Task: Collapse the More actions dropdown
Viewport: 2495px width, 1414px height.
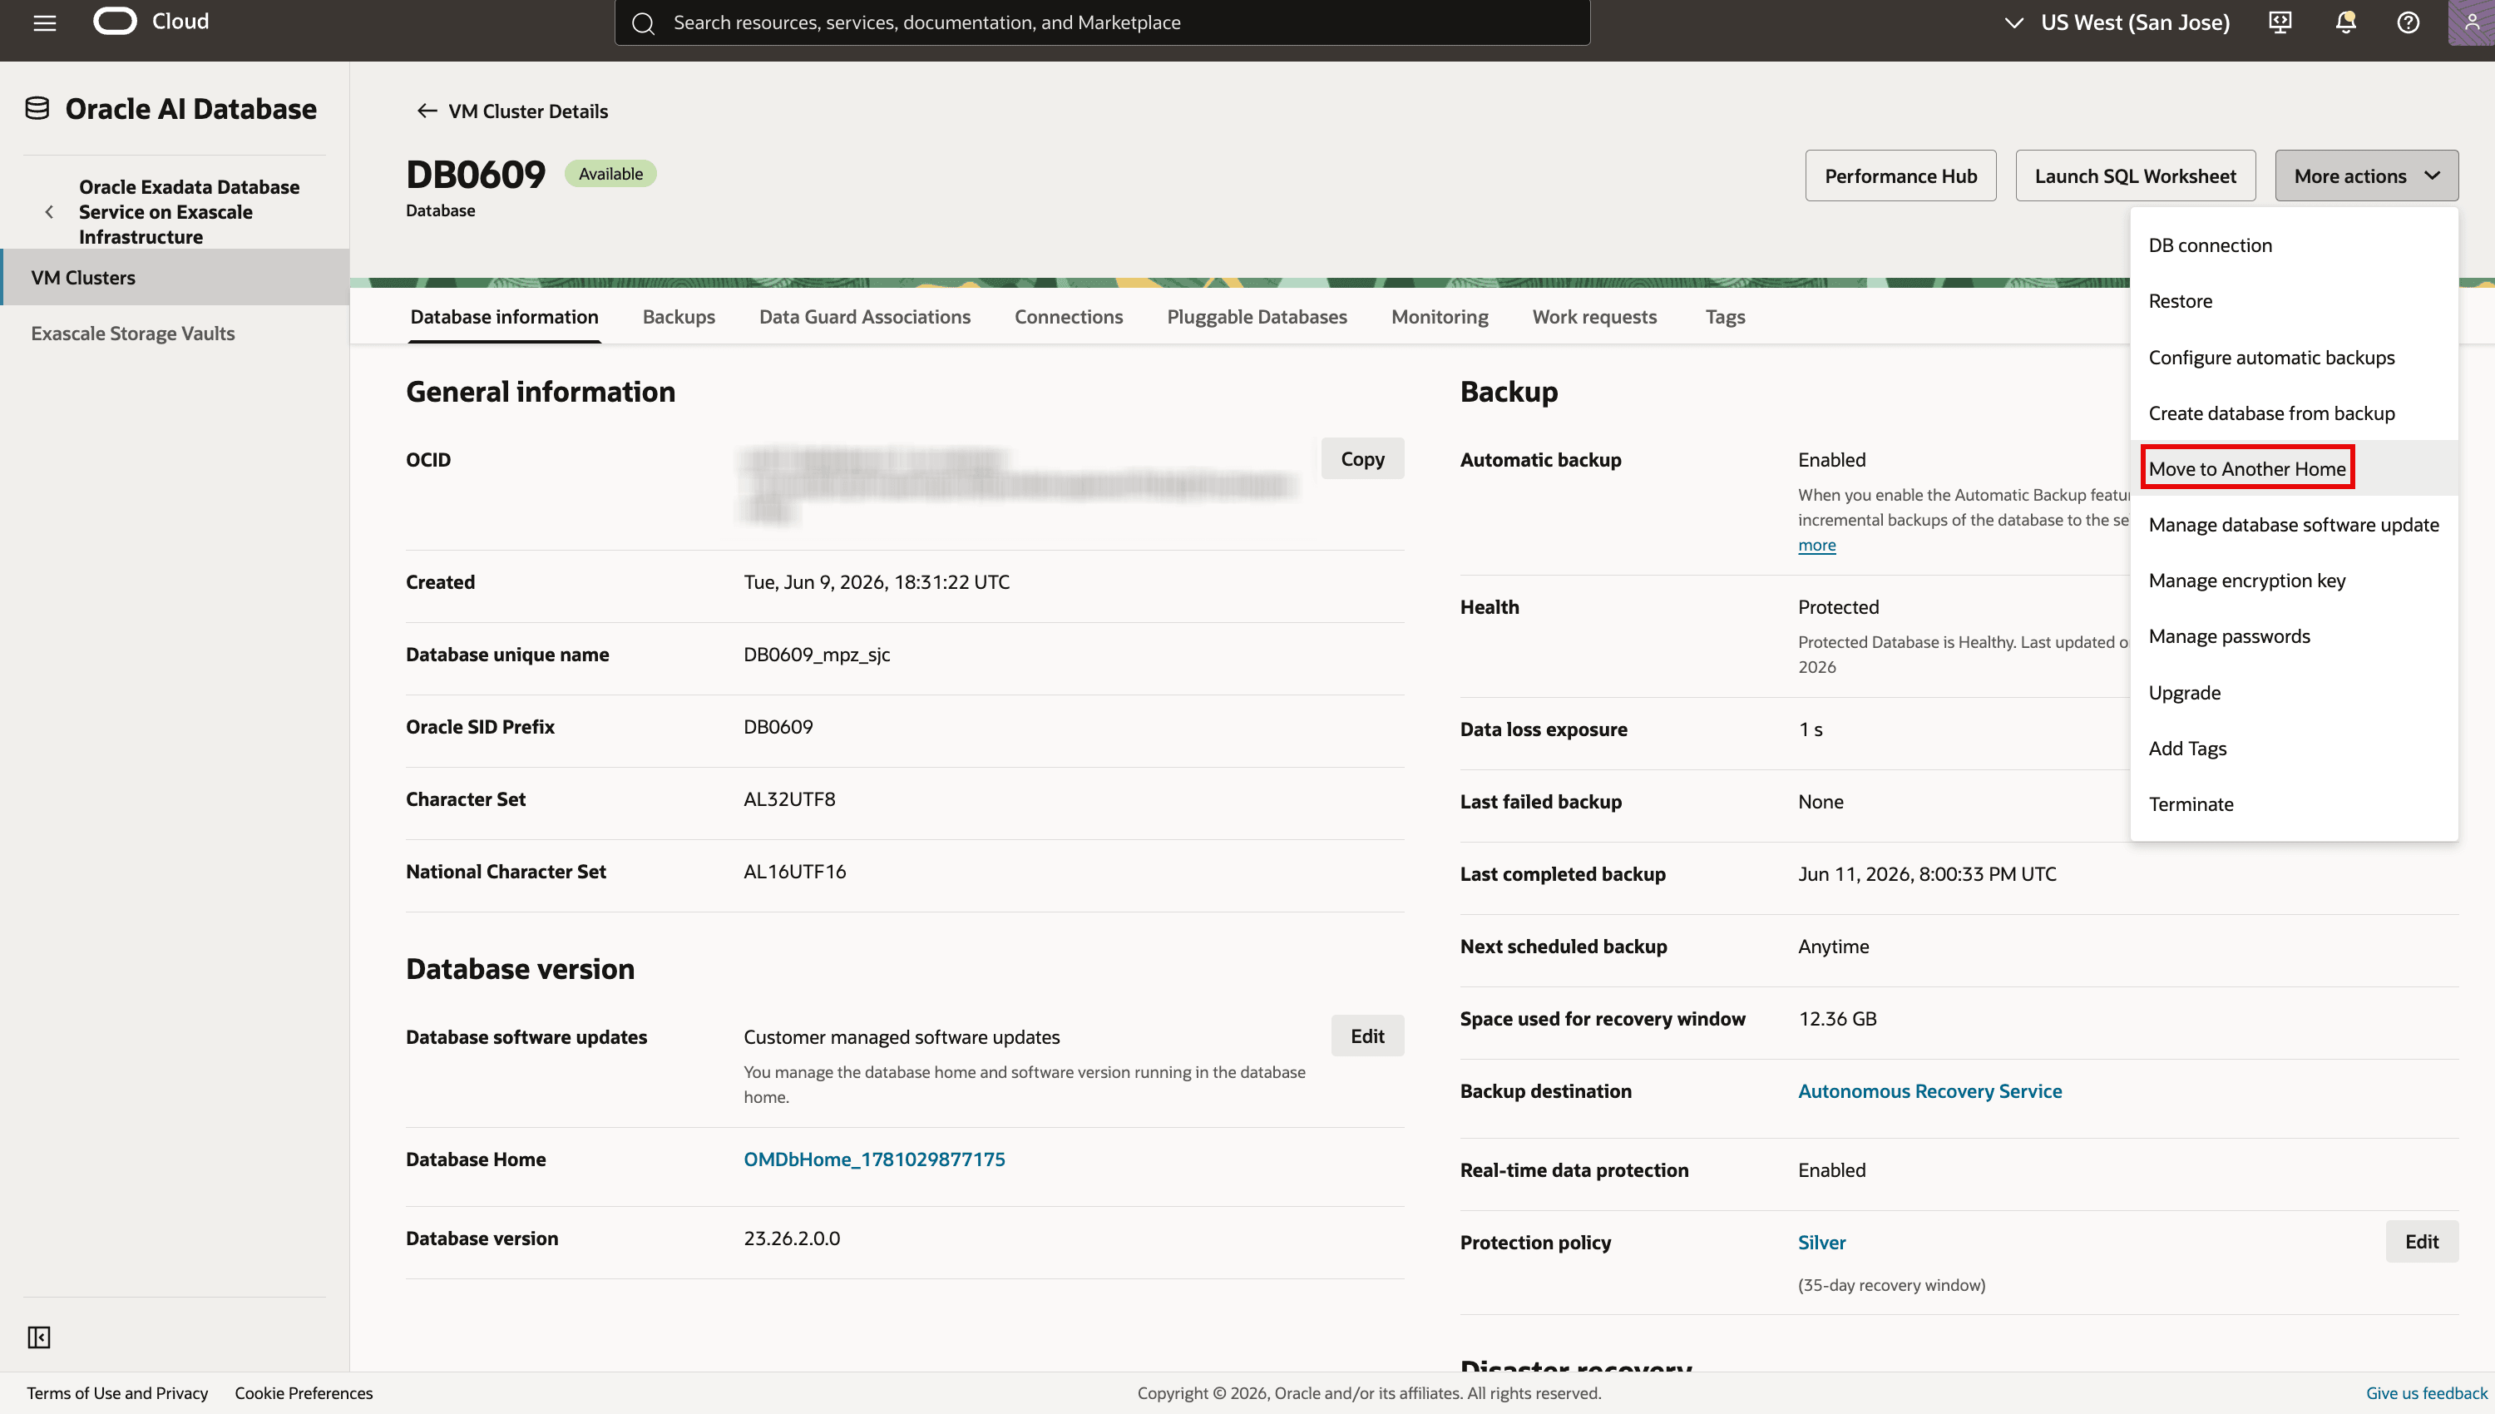Action: click(x=2366, y=176)
